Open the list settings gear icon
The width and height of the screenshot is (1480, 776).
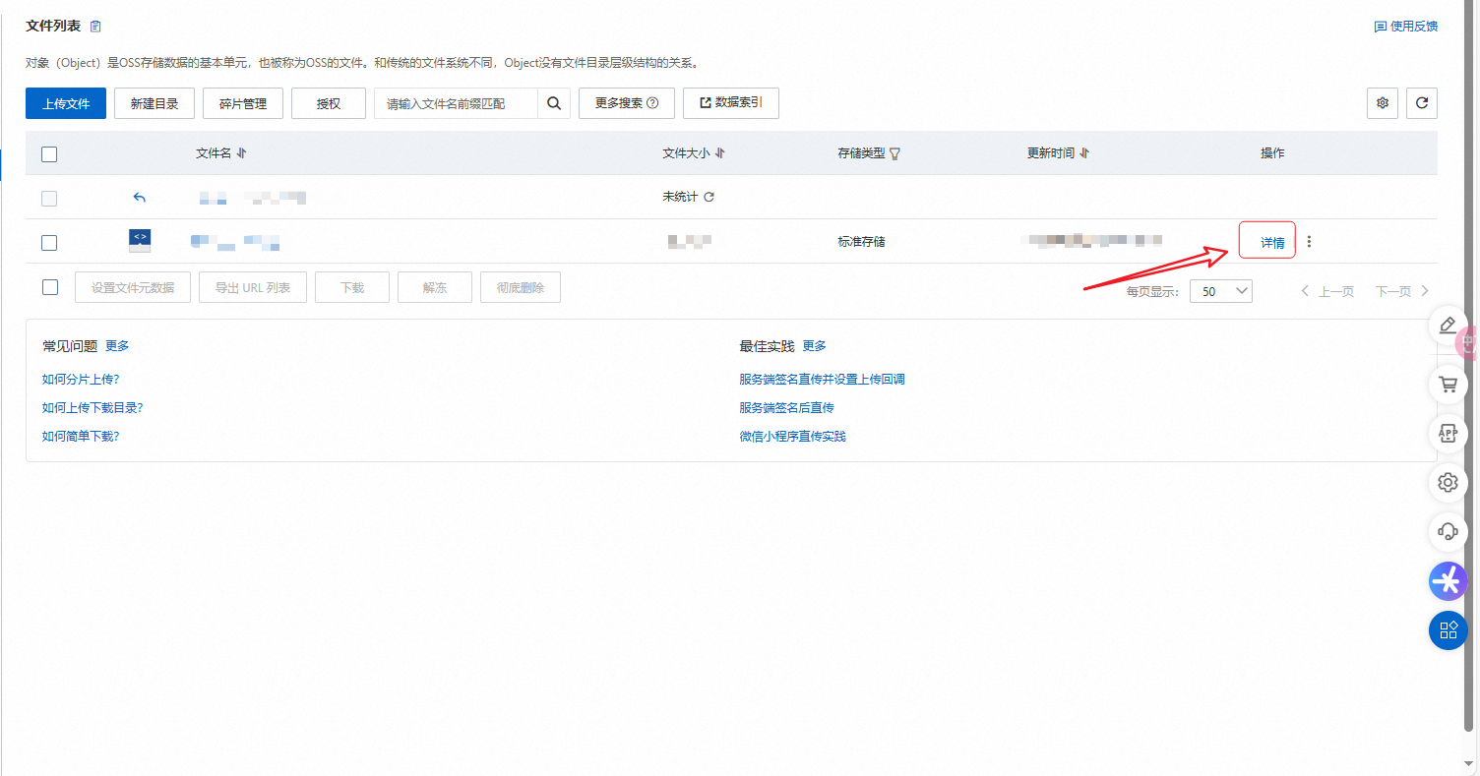1383,103
